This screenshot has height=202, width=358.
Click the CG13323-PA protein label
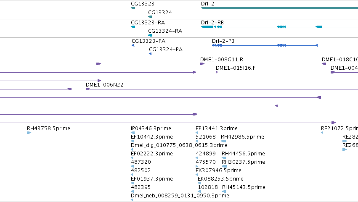(x=149, y=41)
